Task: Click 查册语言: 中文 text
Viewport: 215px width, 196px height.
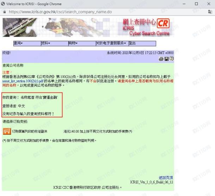Action: pyautogui.click(x=14, y=106)
